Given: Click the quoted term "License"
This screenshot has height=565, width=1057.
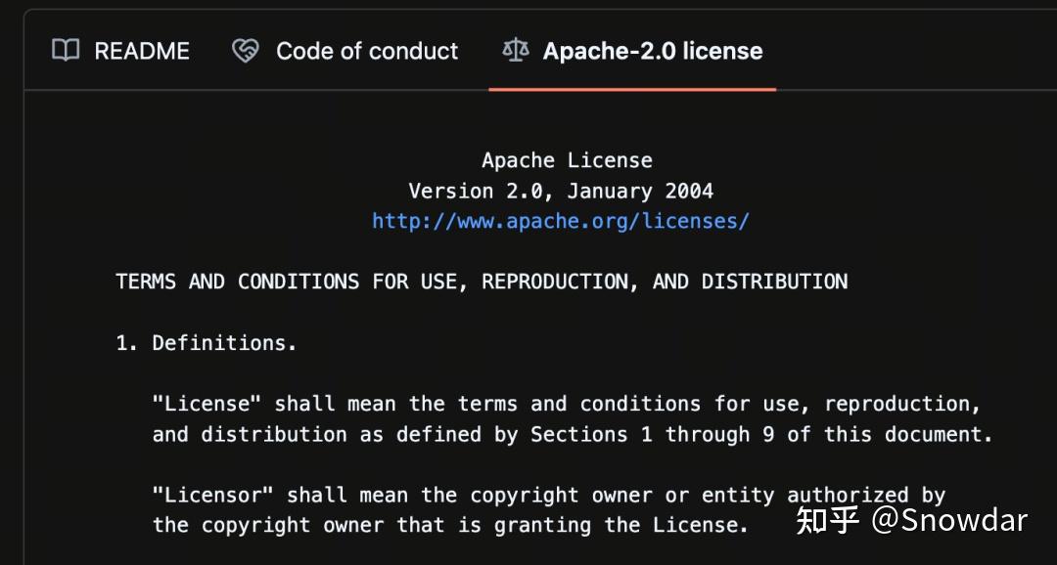Looking at the screenshot, I should coord(207,404).
